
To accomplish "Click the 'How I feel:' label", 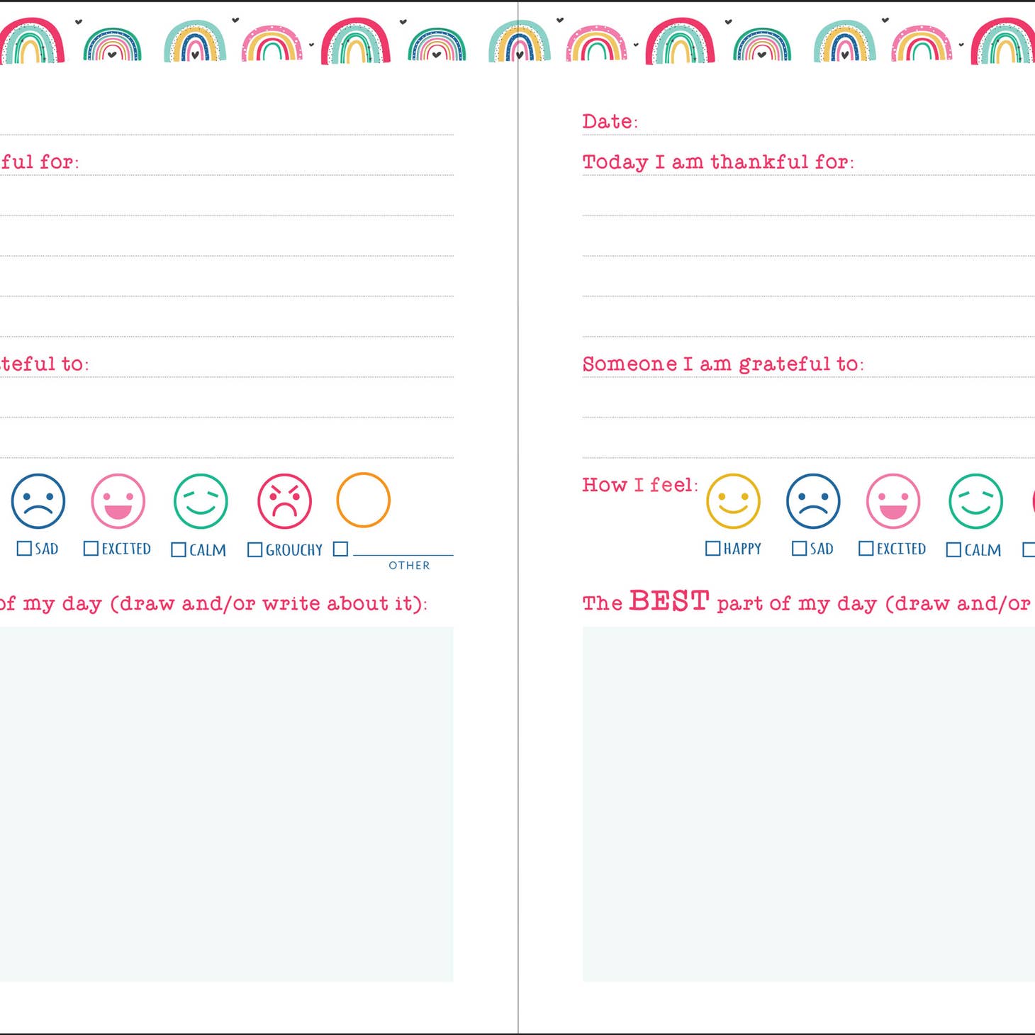I will click(640, 485).
